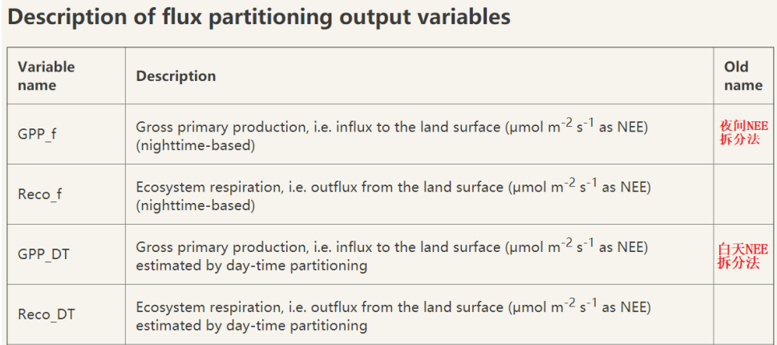
Task: Click the 'Old name' column header
Action: coord(743,75)
